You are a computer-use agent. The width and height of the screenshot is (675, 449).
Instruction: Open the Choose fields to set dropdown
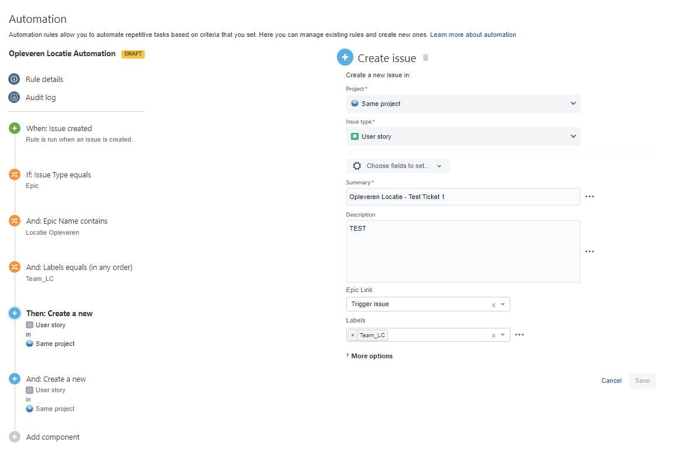point(398,166)
